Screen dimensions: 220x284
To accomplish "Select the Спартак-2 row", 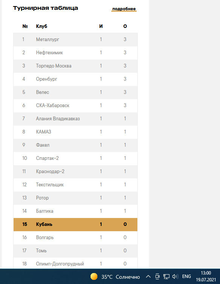I will click(x=75, y=158).
